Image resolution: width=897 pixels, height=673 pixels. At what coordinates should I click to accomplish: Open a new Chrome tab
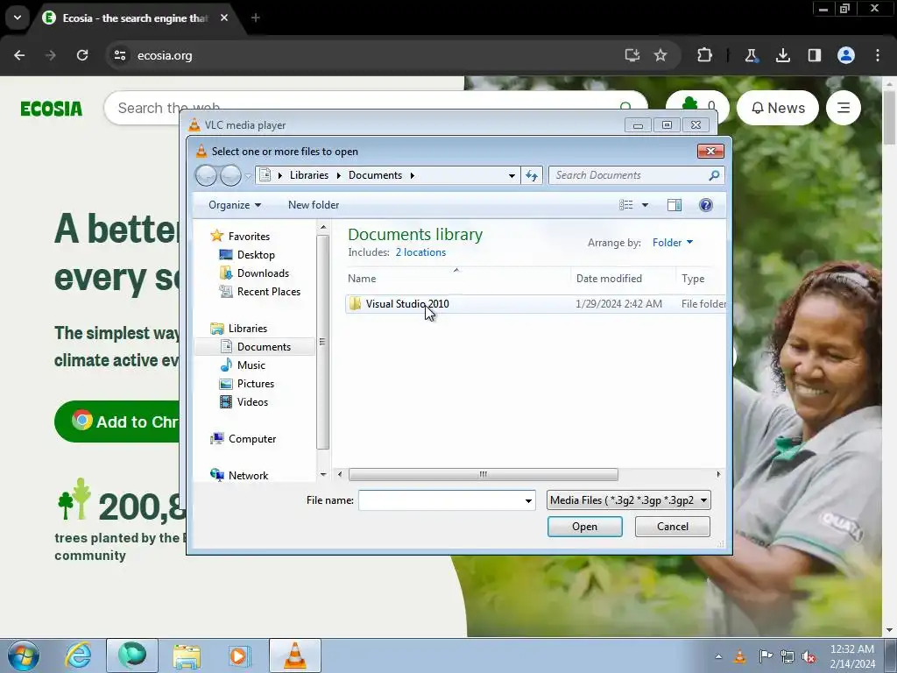(255, 18)
